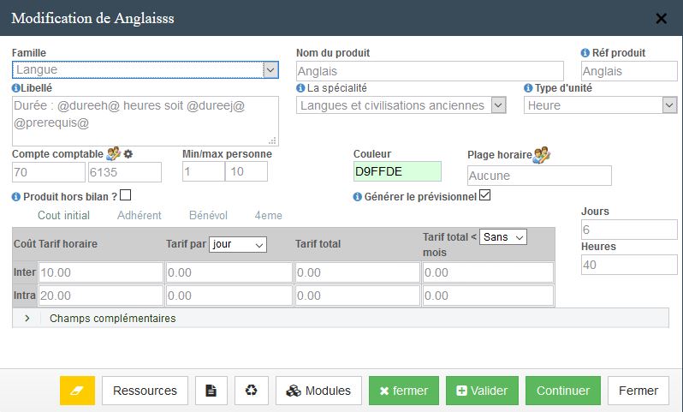Open the La spécialité dropdown
This screenshot has height=412, width=683.
tap(401, 105)
